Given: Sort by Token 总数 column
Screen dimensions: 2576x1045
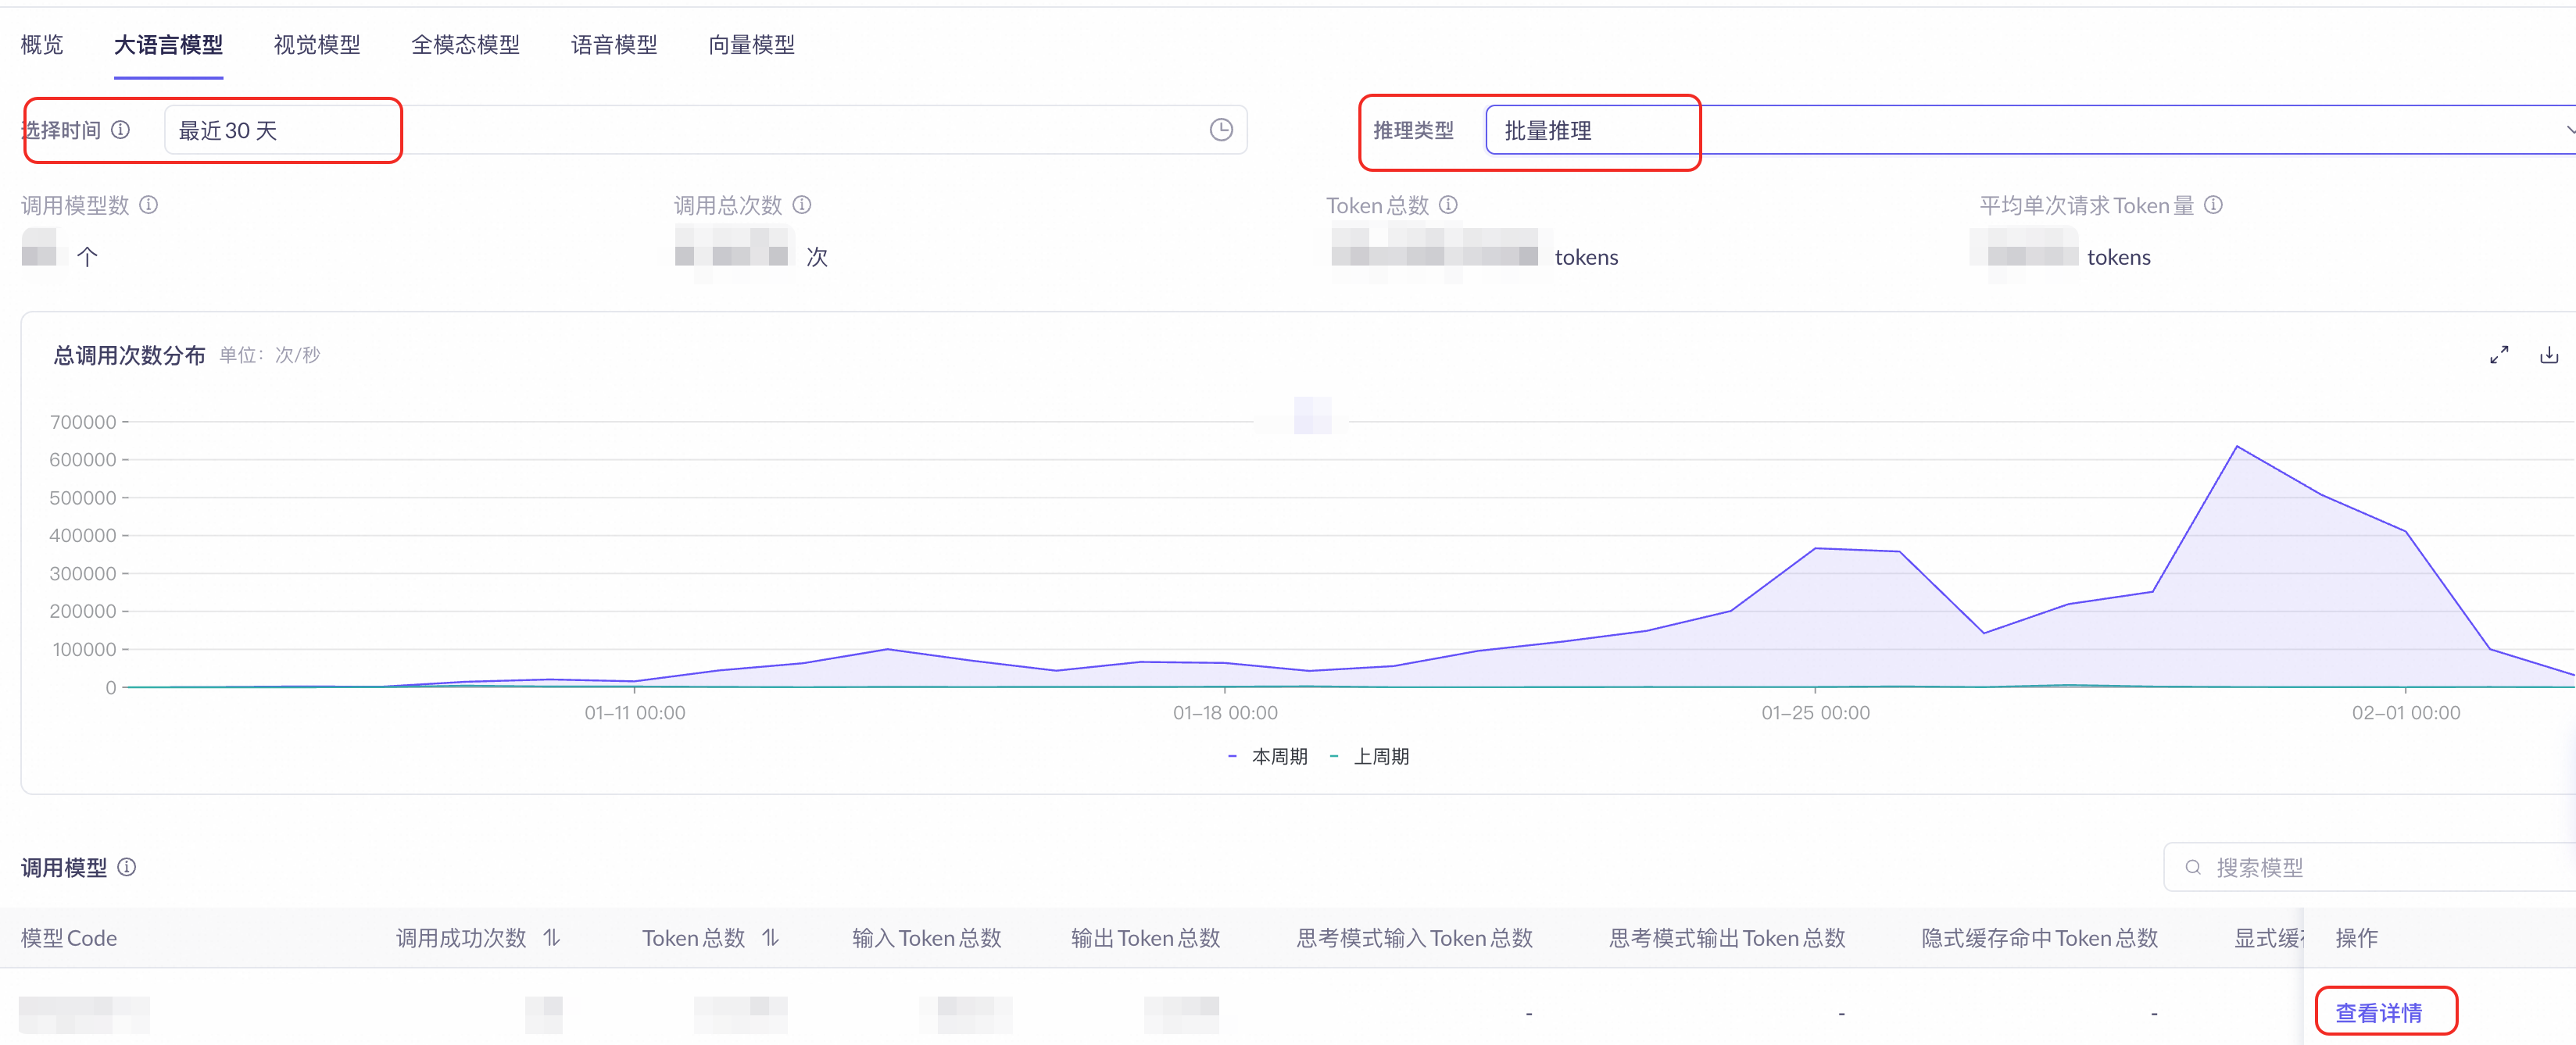Looking at the screenshot, I should click(770, 938).
